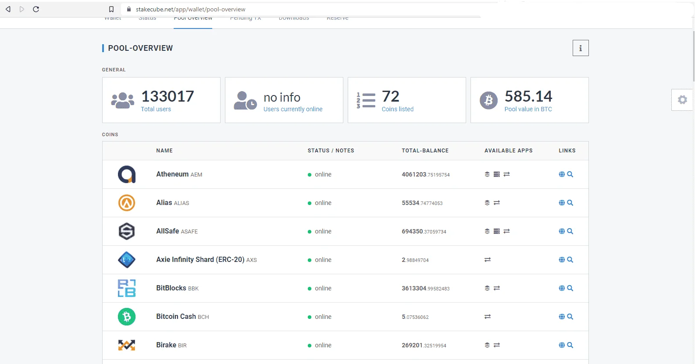Click the Bitcoin Cash coin logo

[x=127, y=317]
